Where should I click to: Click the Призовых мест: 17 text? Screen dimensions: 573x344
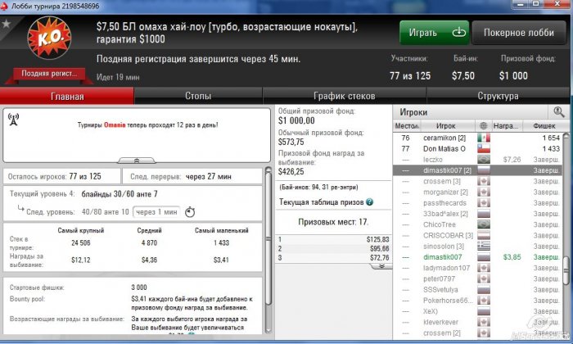click(333, 222)
